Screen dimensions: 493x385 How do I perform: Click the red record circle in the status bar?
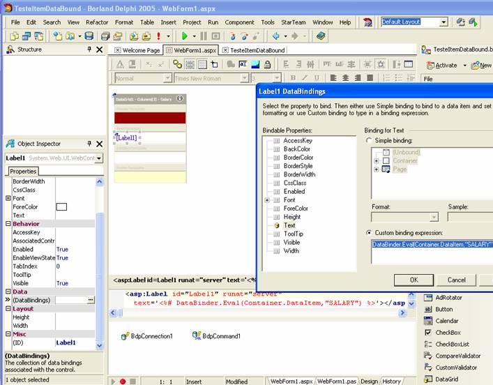pos(123,382)
